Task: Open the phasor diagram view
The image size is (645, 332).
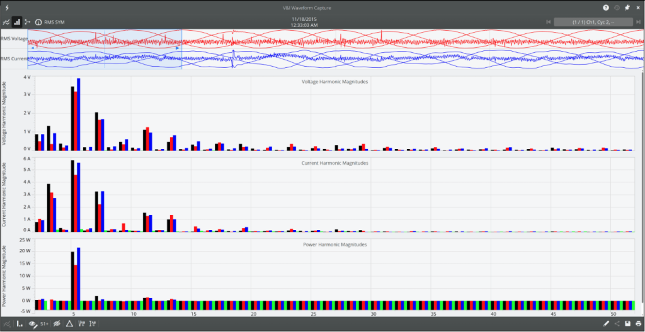Action: pyautogui.click(x=28, y=22)
